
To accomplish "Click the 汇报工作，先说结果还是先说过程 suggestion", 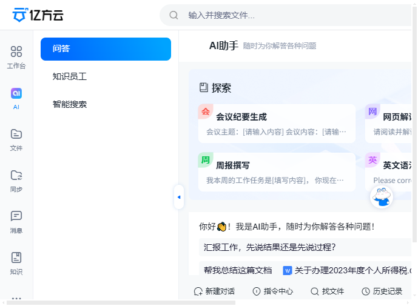I will tap(305, 247).
